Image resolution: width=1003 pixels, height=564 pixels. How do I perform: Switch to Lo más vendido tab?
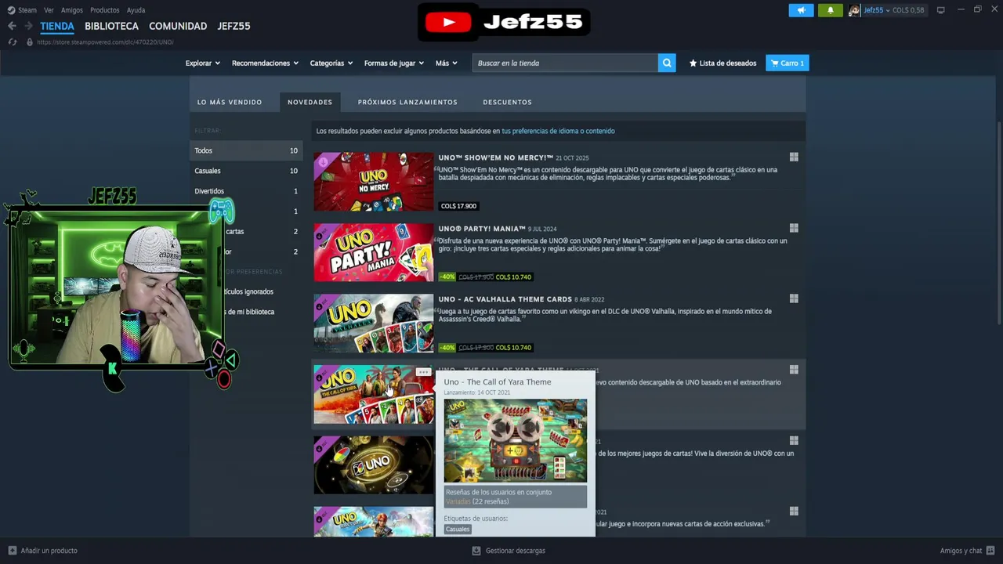click(x=230, y=102)
